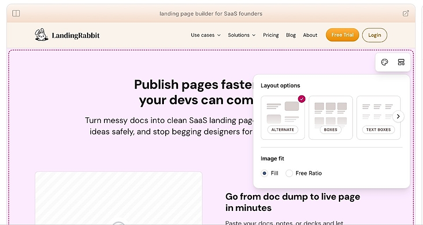This screenshot has height=225, width=423.
Task: Open the Blog page
Action: (291, 35)
